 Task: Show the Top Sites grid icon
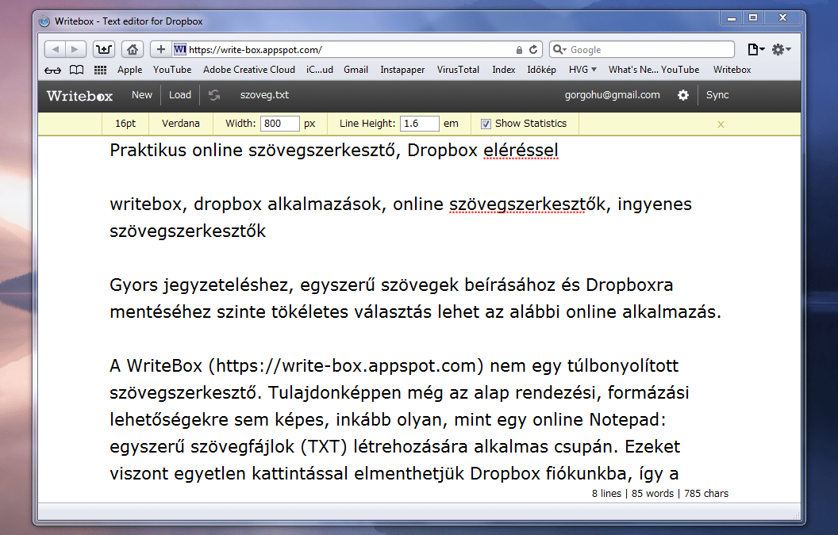point(101,70)
